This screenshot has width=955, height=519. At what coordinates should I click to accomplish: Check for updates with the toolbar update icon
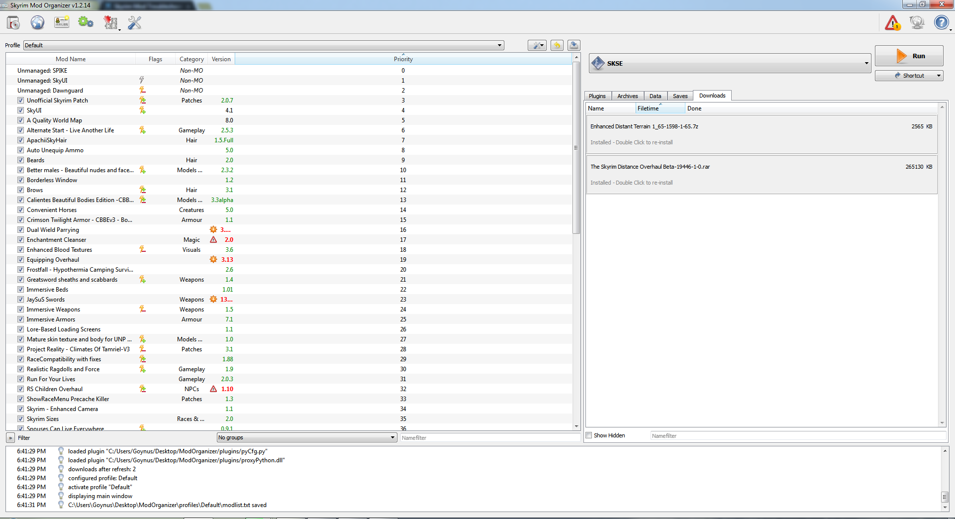917,23
